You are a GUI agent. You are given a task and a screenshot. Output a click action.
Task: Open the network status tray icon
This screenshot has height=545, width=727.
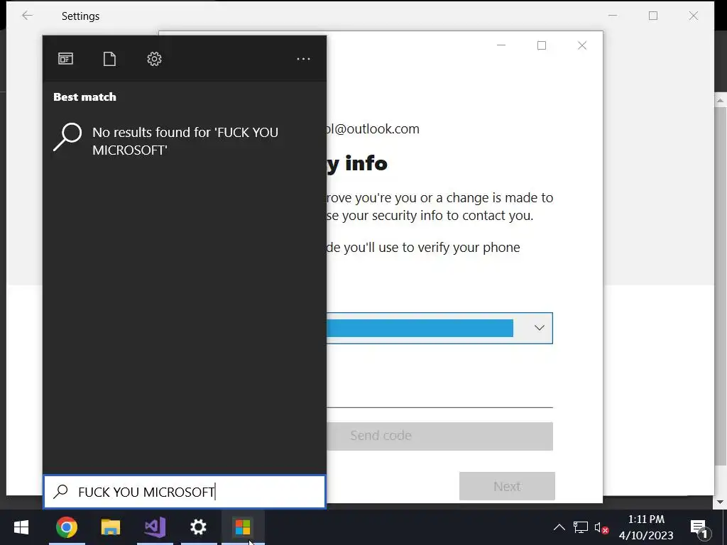(x=581, y=527)
